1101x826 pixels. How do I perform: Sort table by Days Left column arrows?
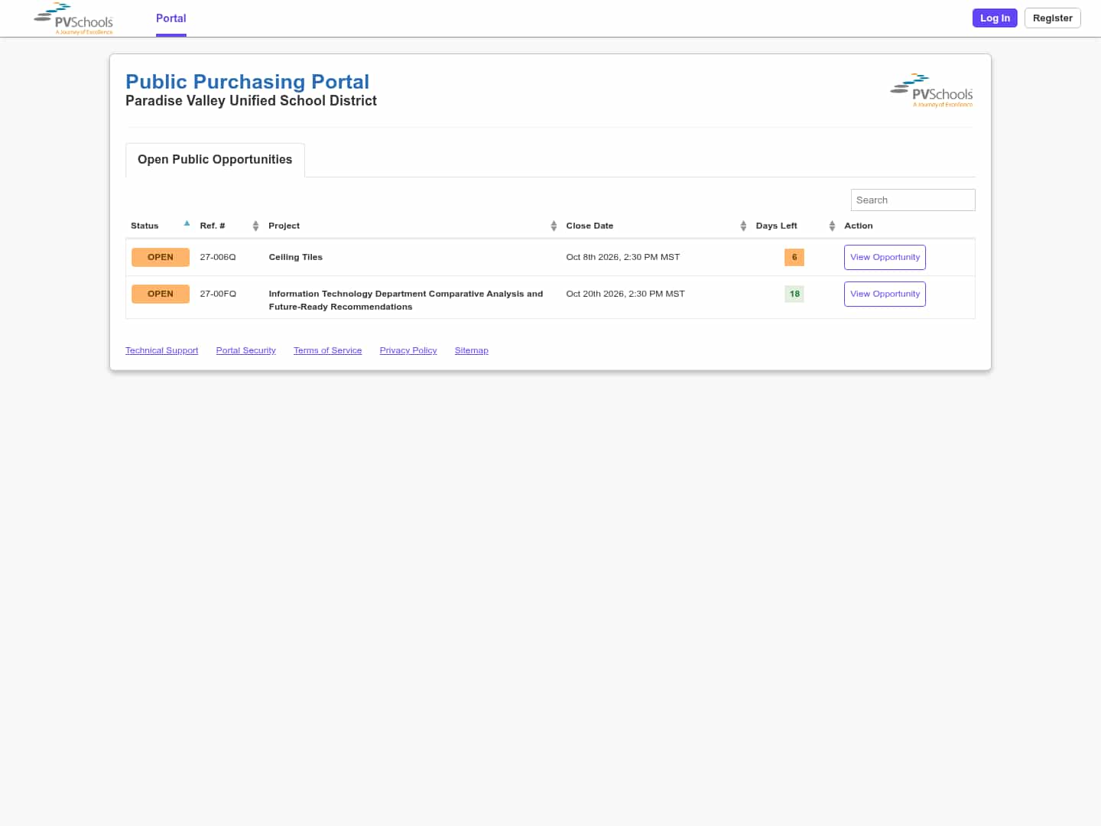[832, 226]
